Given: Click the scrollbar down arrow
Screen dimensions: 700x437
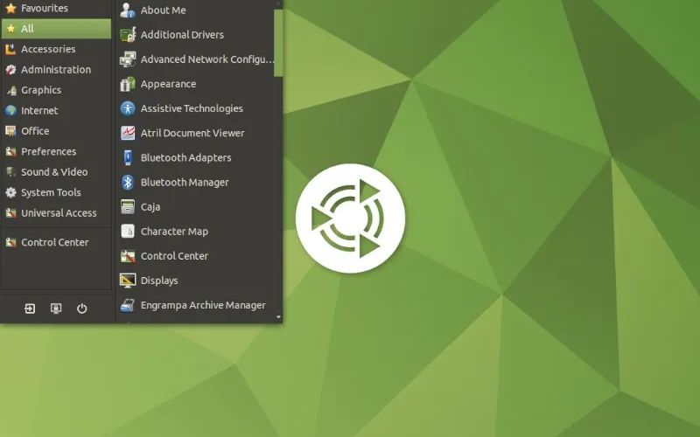Looking at the screenshot, I should (278, 317).
